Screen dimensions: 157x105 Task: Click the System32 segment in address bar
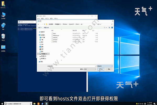(x=71, y=24)
